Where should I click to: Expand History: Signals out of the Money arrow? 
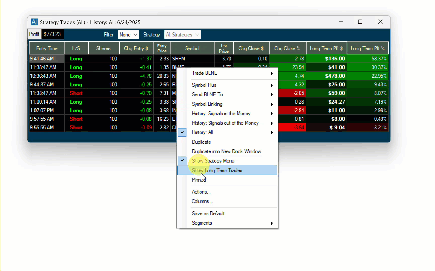(272, 123)
